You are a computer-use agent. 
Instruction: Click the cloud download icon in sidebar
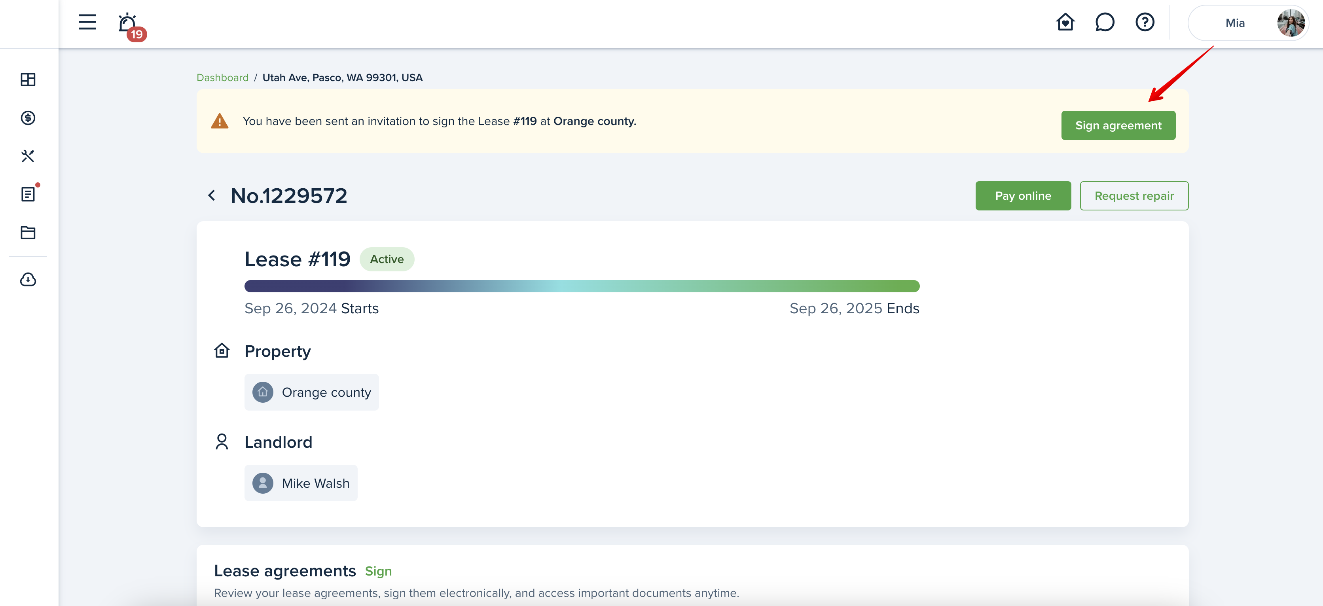(x=28, y=279)
